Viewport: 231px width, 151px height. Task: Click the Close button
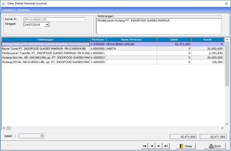185,146
